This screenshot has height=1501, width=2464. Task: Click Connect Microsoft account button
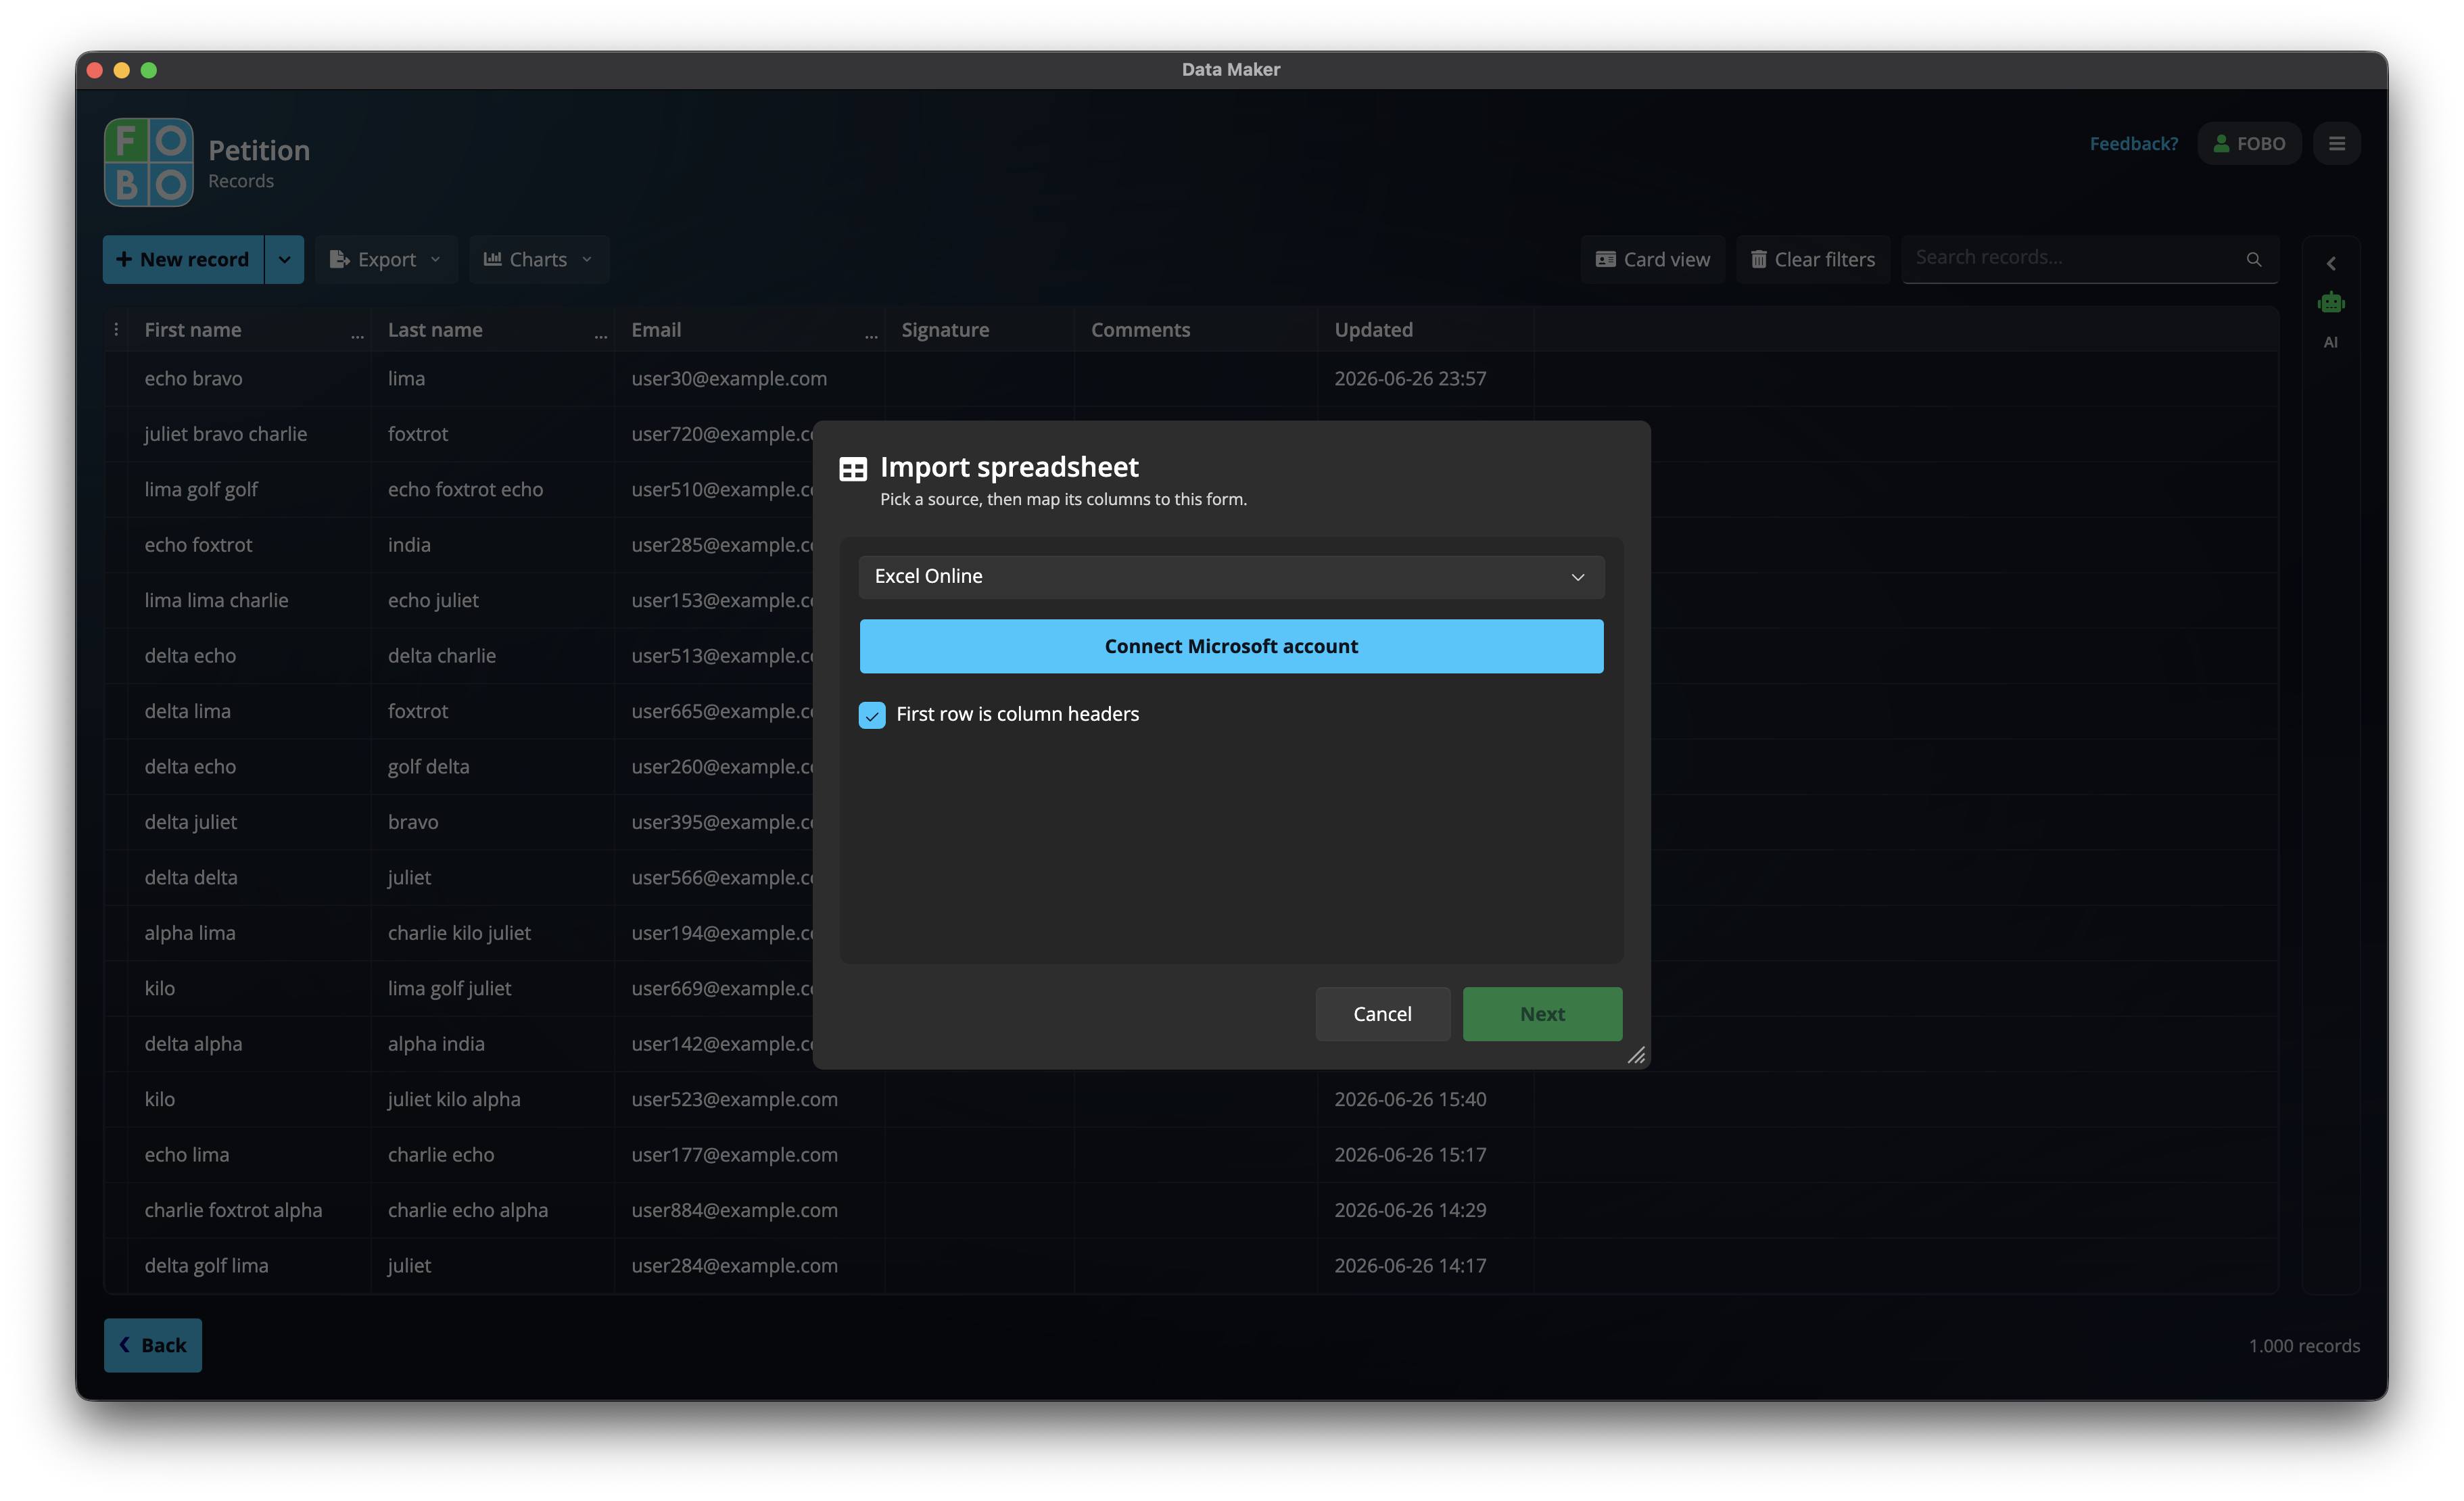pos(1231,646)
